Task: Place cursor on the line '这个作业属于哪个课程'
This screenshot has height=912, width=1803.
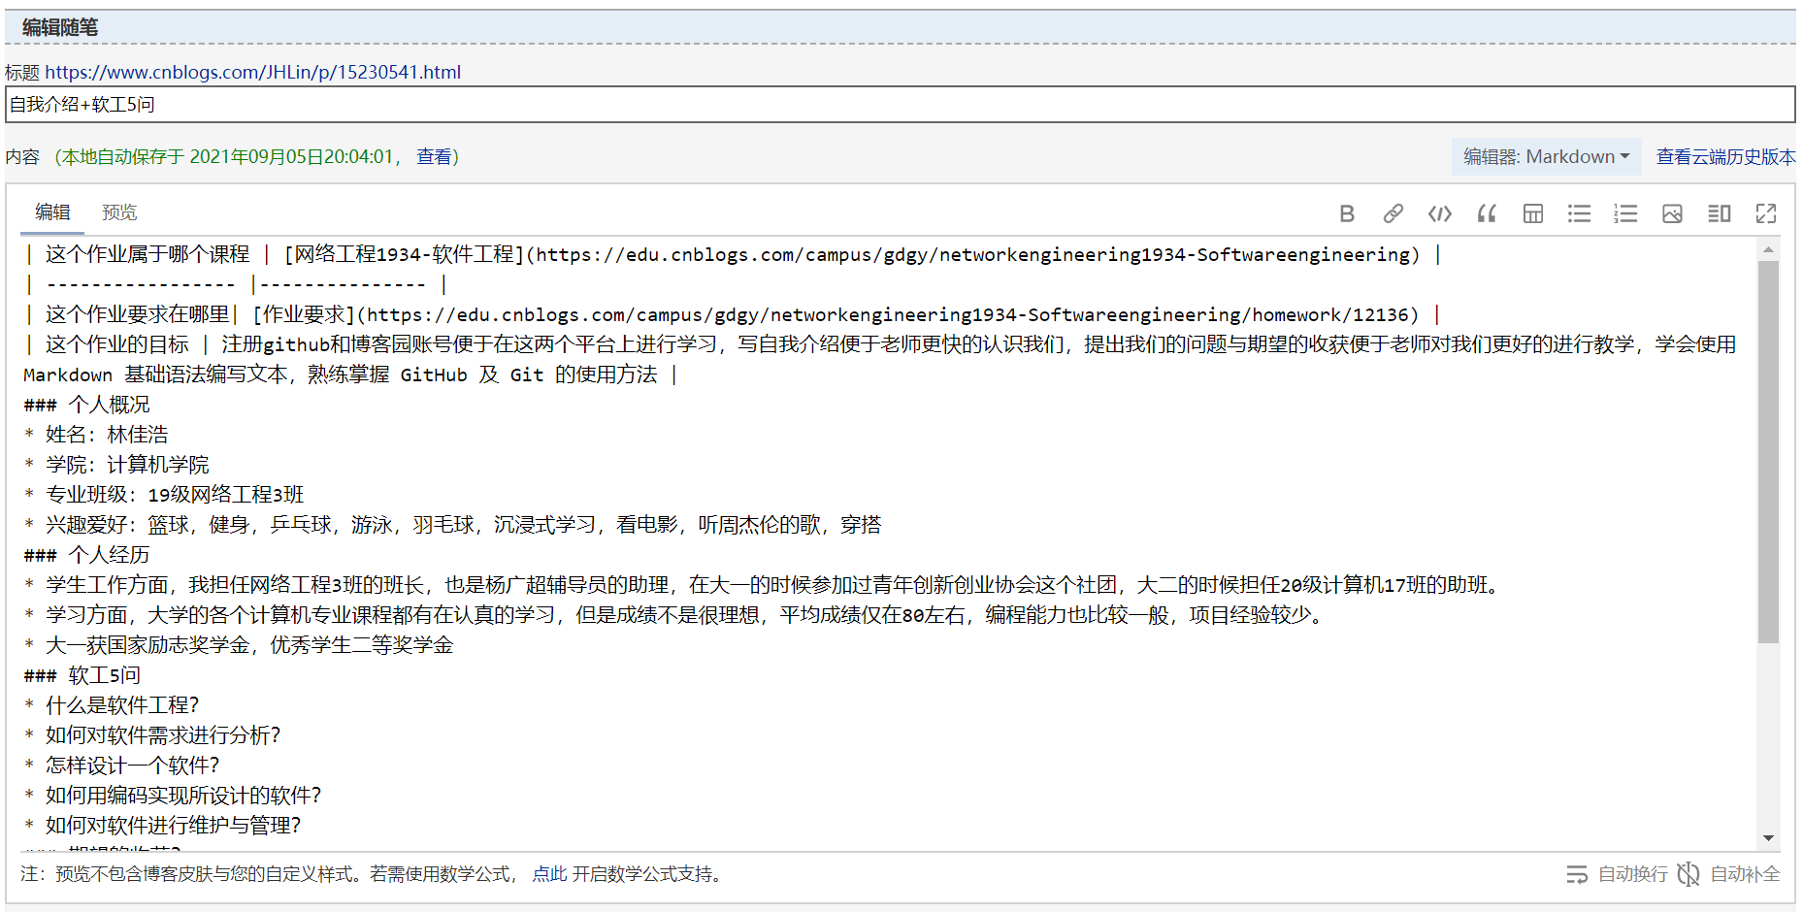Action: pos(734,254)
